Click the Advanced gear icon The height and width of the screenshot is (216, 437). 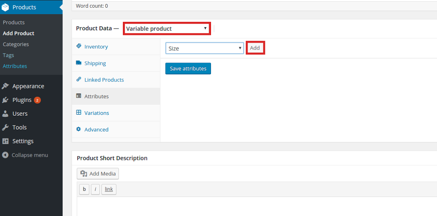(79, 130)
